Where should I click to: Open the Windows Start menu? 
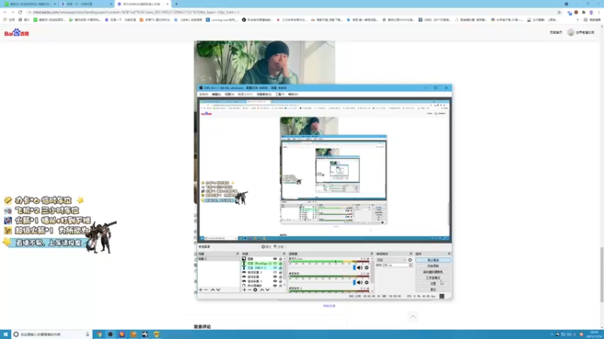(5, 334)
